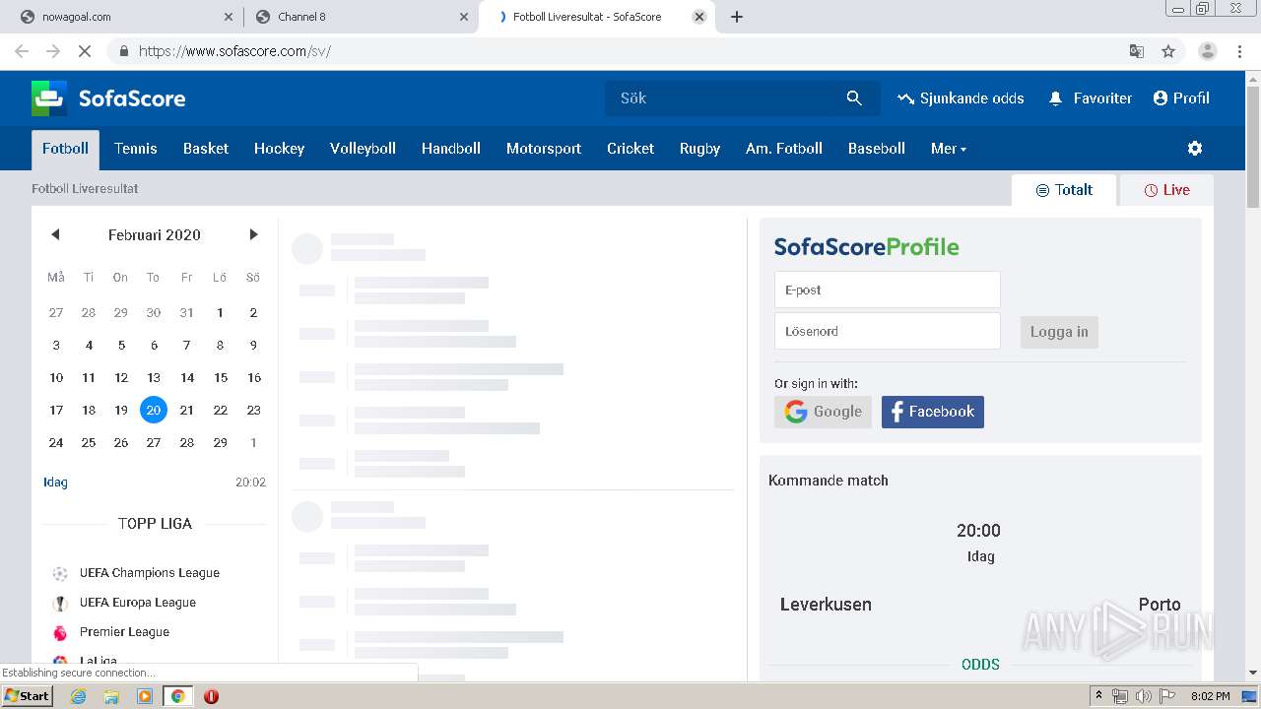Open settings gear icon
The width and height of the screenshot is (1261, 709).
tap(1195, 148)
